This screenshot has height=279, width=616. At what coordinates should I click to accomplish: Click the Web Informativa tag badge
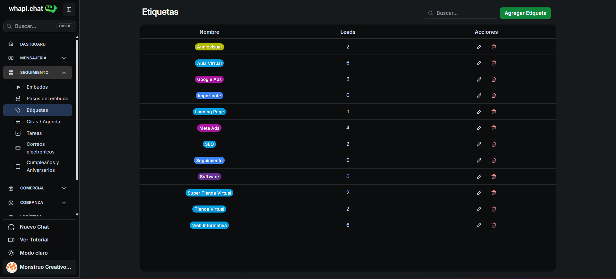(x=209, y=225)
